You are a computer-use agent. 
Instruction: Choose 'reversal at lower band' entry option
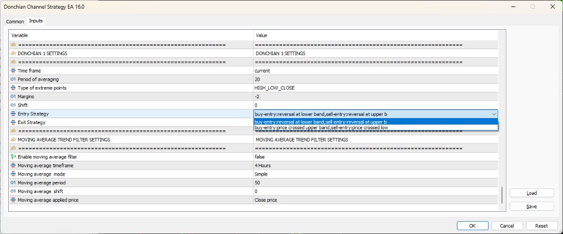[375, 122]
